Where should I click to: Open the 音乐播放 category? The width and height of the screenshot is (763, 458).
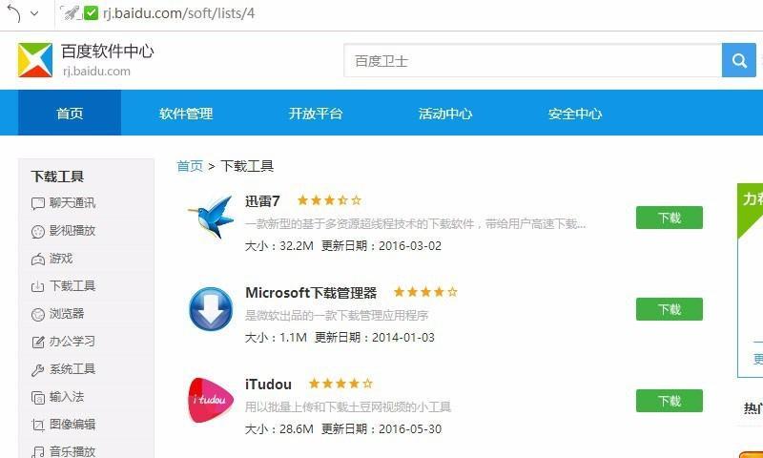point(72,451)
